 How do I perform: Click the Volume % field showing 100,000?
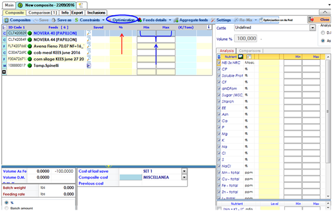pos(245,38)
